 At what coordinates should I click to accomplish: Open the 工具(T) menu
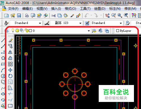coord(85,9)
